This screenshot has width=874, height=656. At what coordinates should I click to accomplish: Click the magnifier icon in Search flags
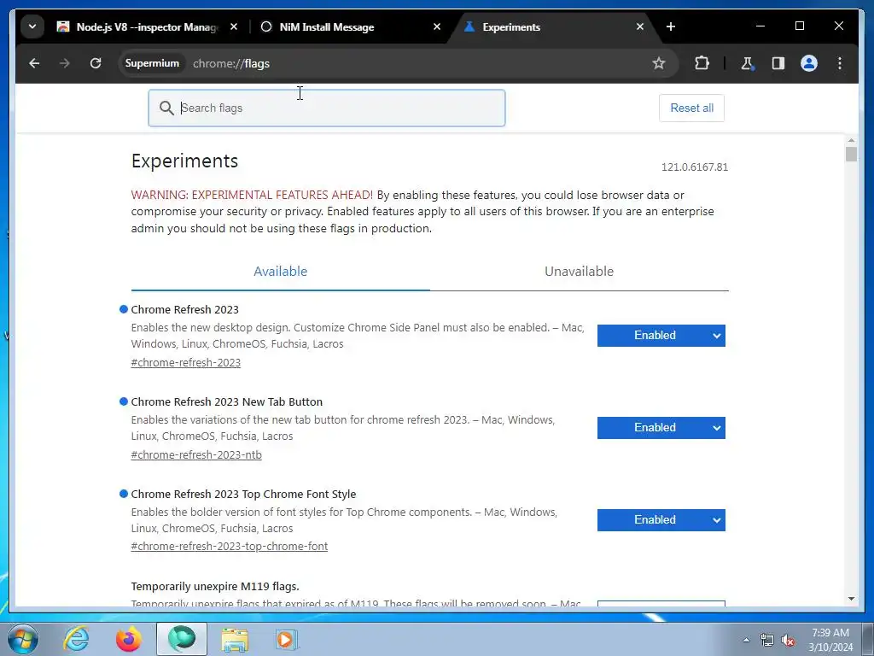pyautogui.click(x=166, y=108)
